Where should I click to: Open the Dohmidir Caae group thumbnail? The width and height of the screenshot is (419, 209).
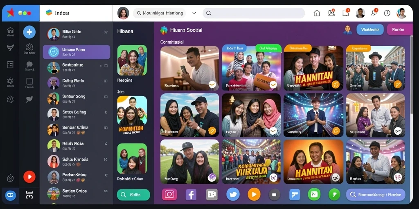click(132, 159)
